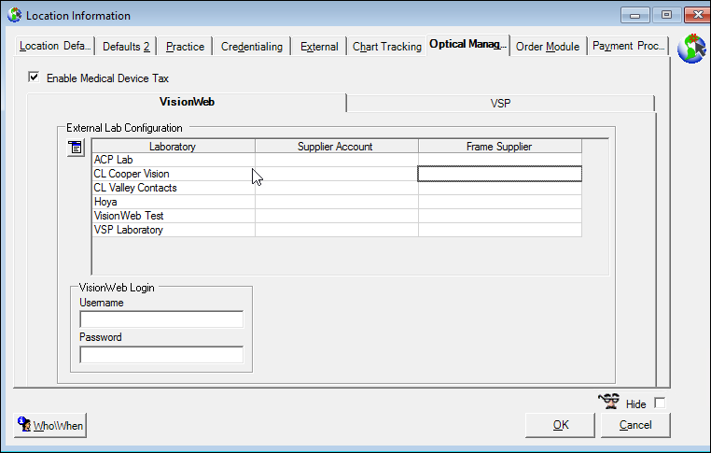Click the Location Information title bar globe icon

point(15,15)
